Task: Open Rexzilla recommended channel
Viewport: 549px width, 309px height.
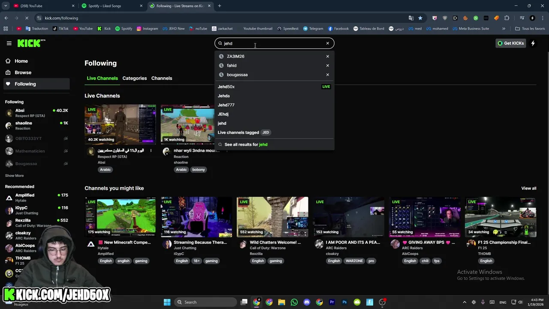Action: 36,222
